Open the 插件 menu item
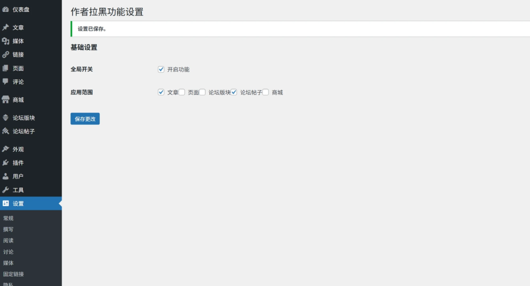This screenshot has height=286, width=530. coord(31,163)
